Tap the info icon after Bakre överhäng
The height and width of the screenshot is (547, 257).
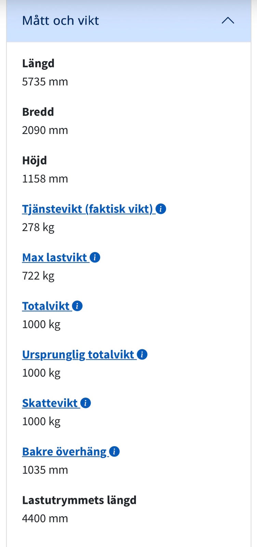pyautogui.click(x=114, y=452)
